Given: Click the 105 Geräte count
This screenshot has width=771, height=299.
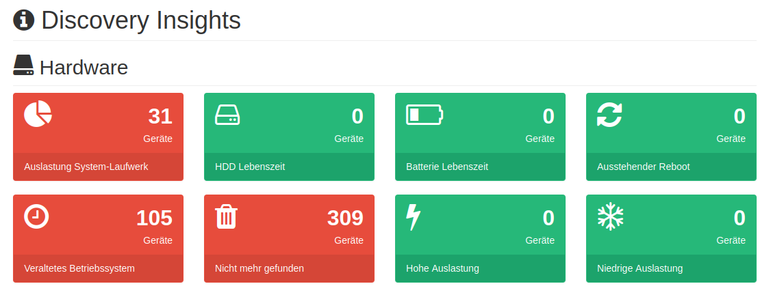Looking at the screenshot, I should coord(154,218).
